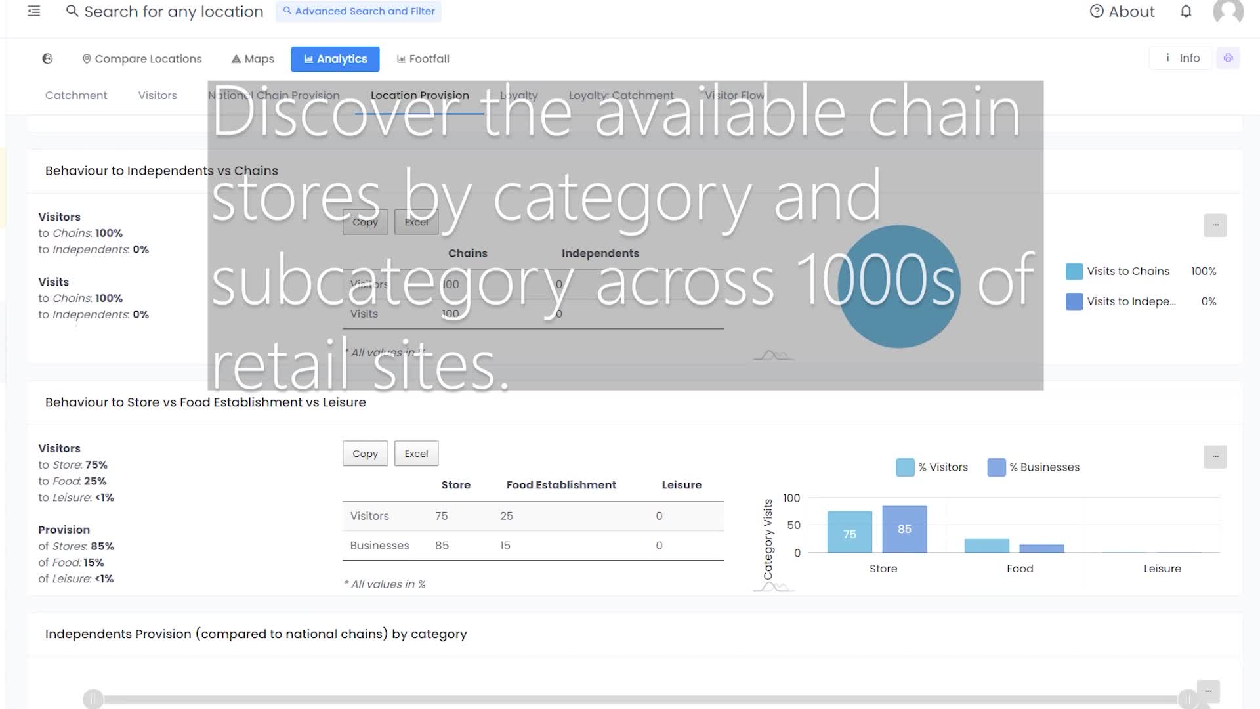Viewport: 1260px width, 709px height.
Task: Switch to Compare Locations
Action: [142, 58]
